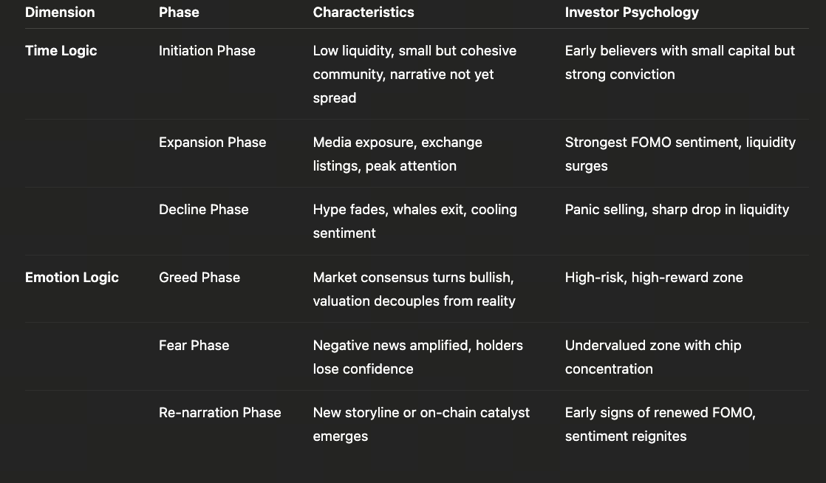Click the Phase column header
Screen dimensions: 826x483
tap(179, 13)
